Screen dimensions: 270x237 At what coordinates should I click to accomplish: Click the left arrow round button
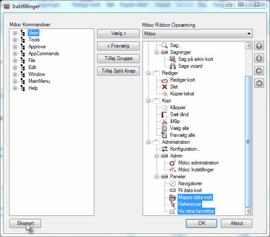click(259, 71)
